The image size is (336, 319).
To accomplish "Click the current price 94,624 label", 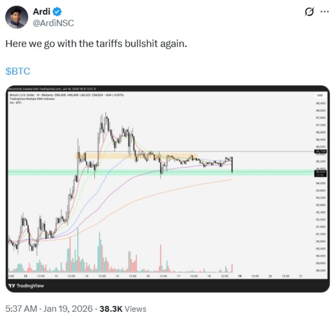I will 320,173.
